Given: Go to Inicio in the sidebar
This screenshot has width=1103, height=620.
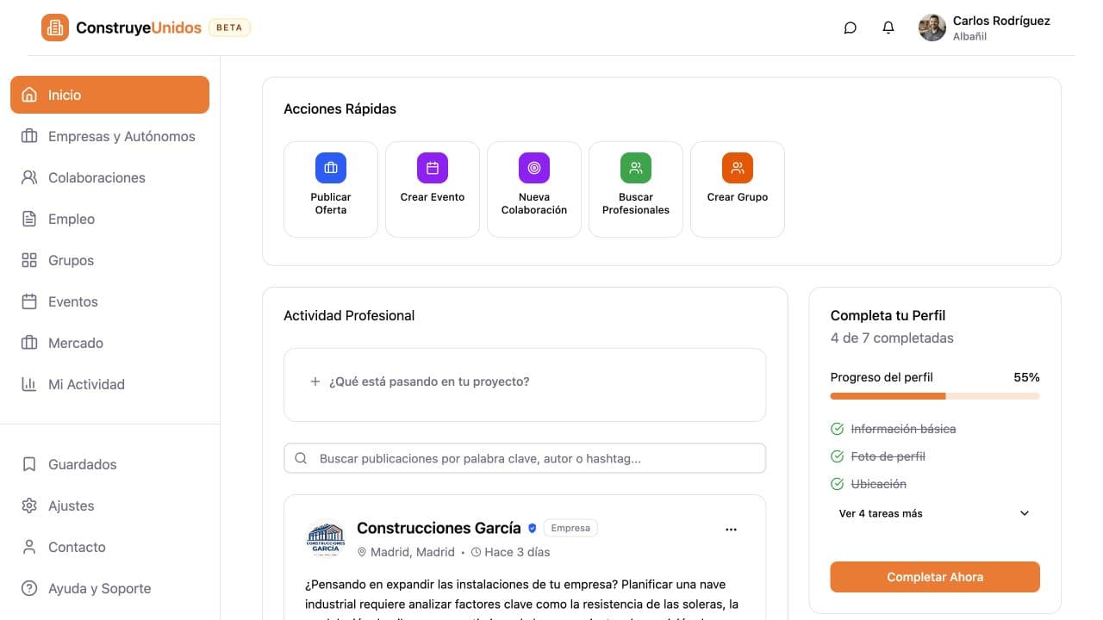Looking at the screenshot, I should [x=109, y=95].
